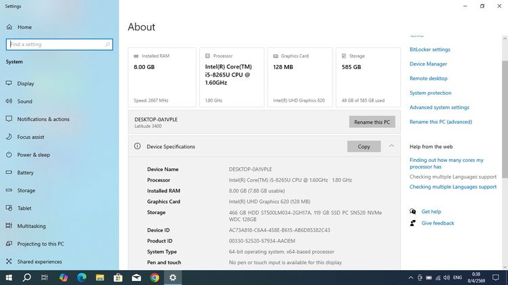Open File Explorer from the taskbar
508x285 pixels.
coord(100,278)
